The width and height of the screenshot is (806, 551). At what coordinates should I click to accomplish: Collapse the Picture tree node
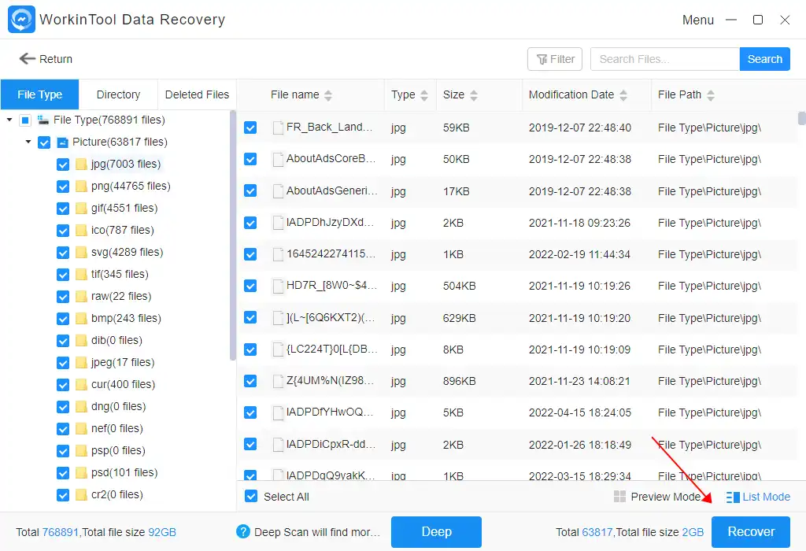click(x=28, y=142)
